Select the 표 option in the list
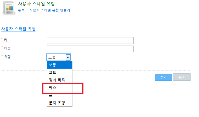 (59, 95)
